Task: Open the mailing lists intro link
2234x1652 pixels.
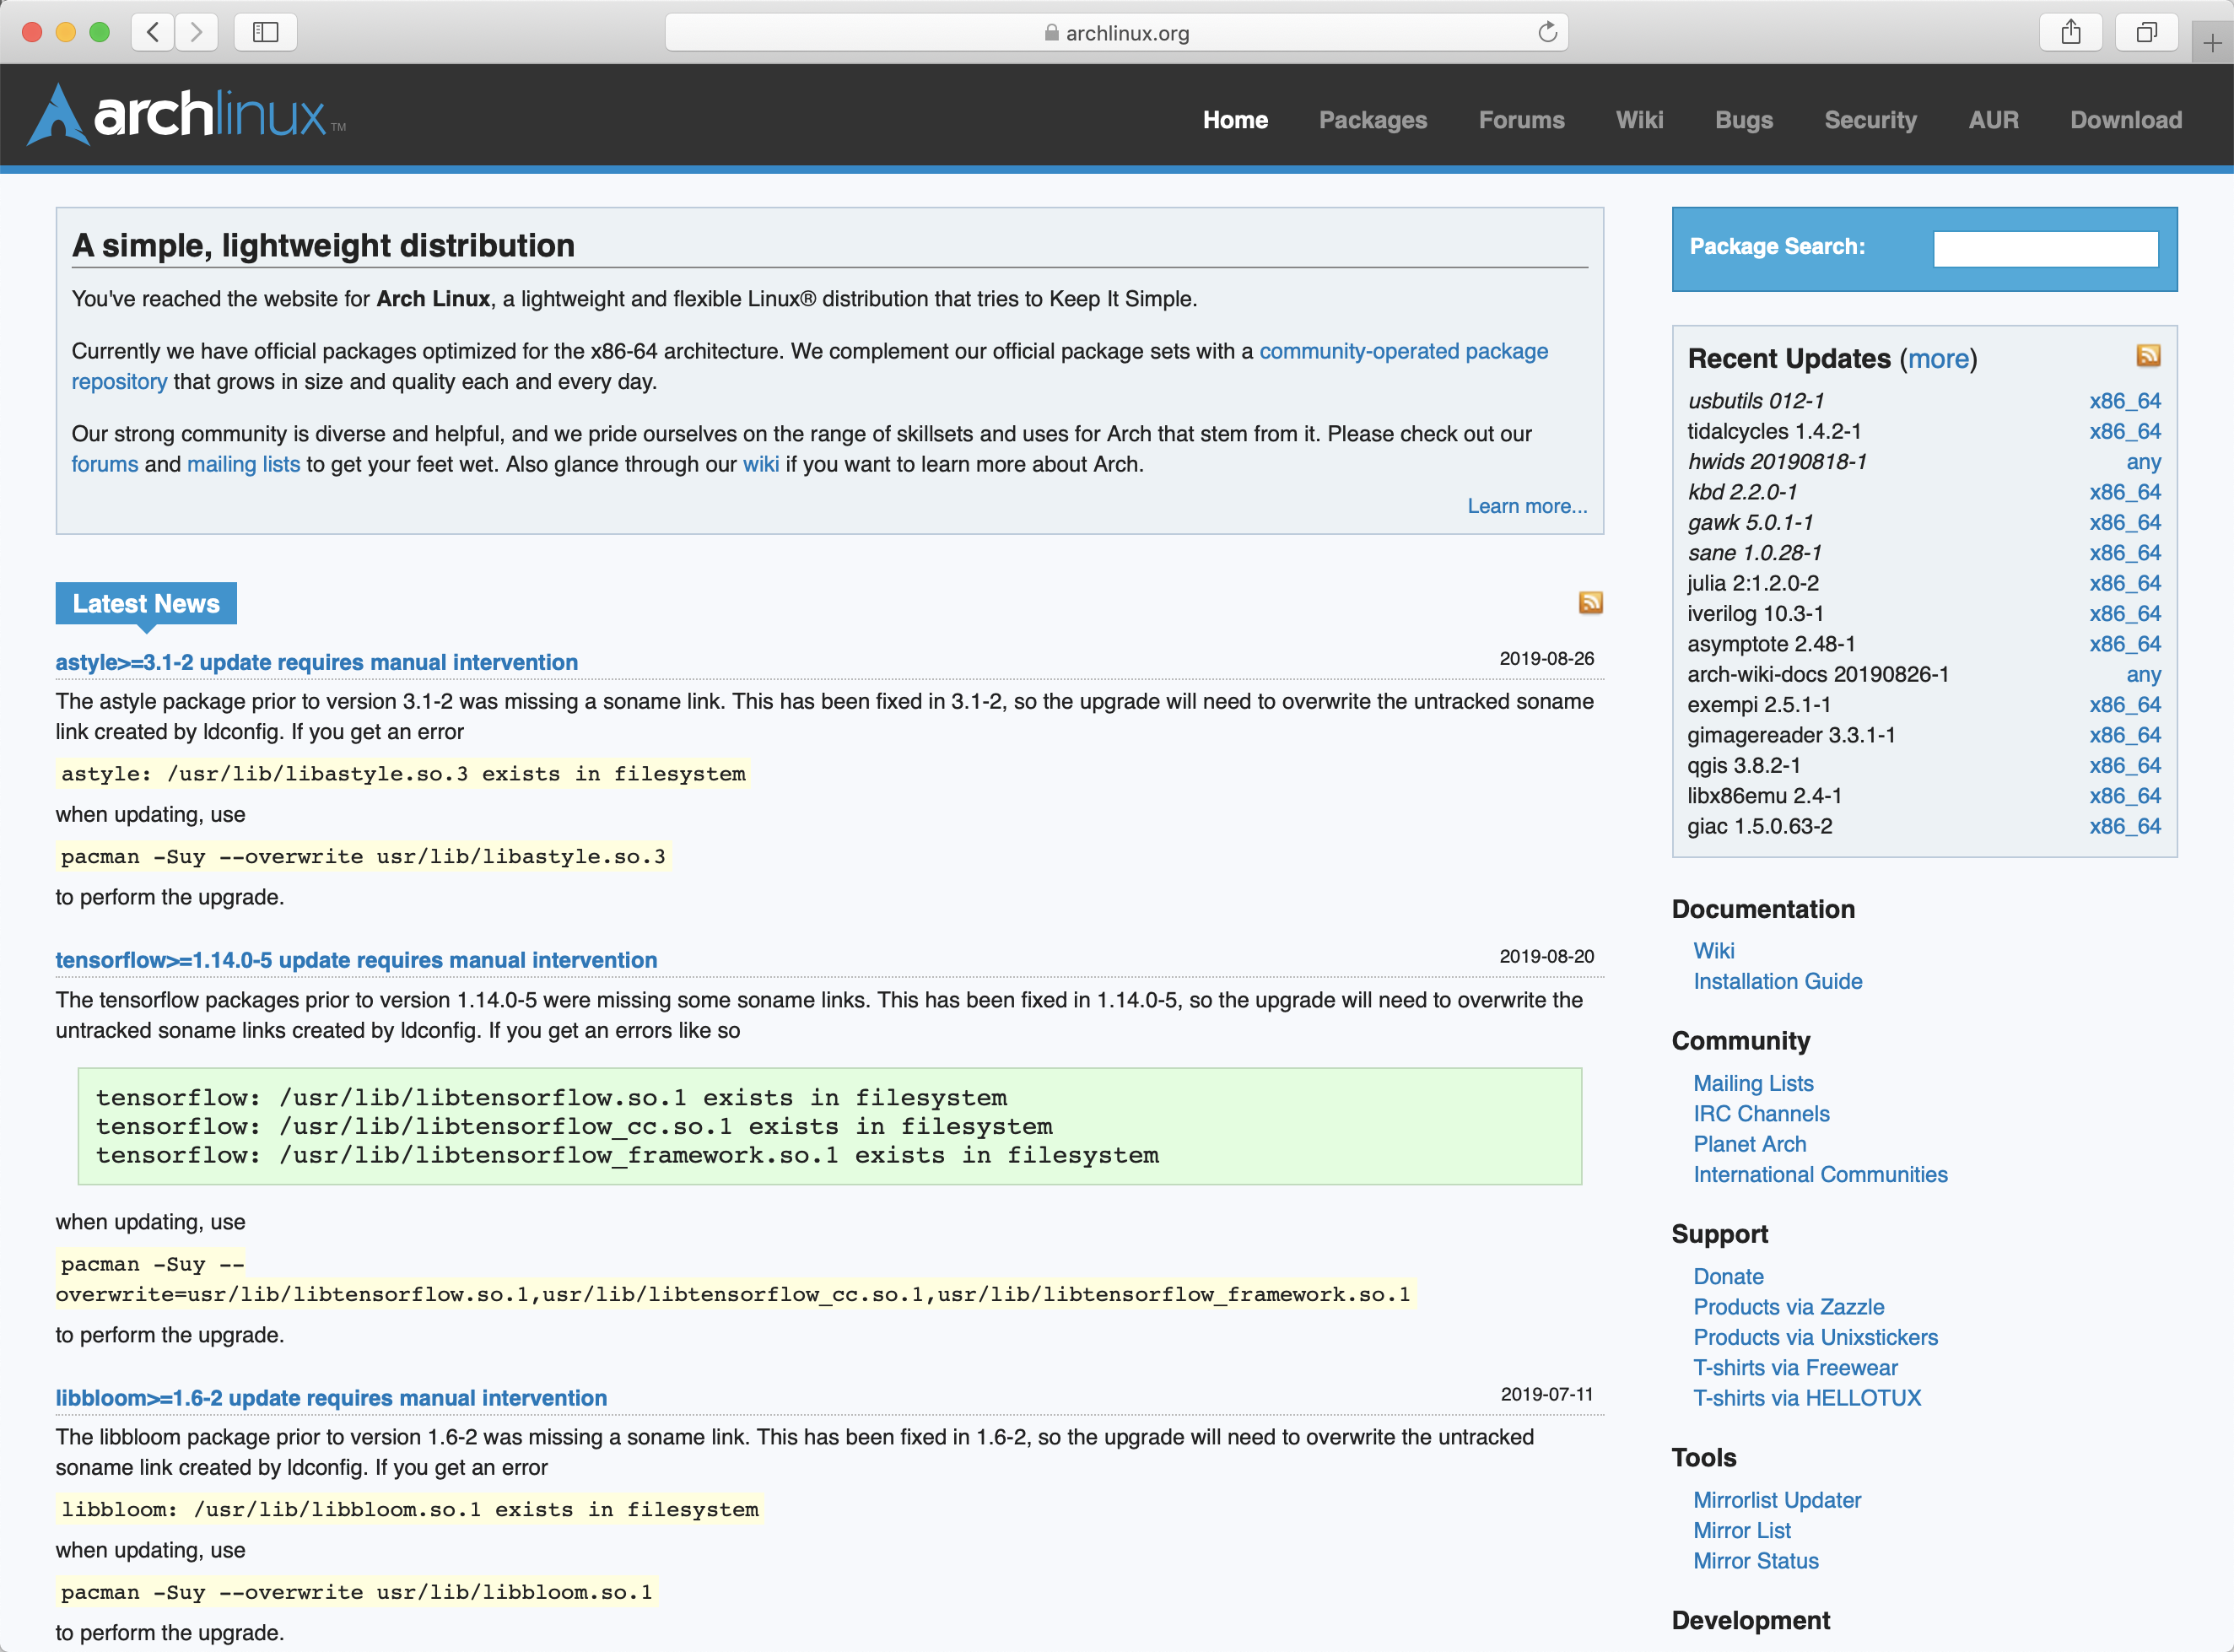Action: [243, 464]
